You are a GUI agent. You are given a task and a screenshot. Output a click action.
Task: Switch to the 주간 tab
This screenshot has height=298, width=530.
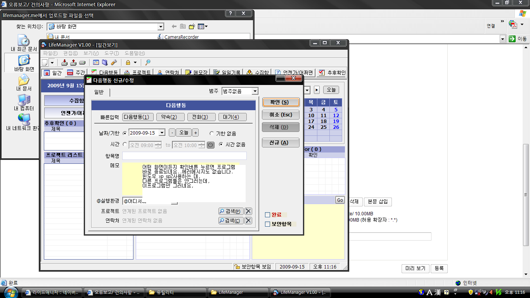click(76, 73)
